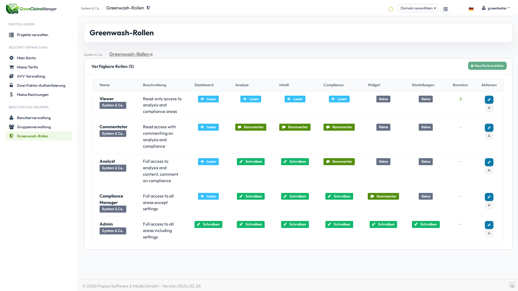Open the Domain auswählen dropdown
Image resolution: width=518 pixels, height=291 pixels.
point(417,8)
